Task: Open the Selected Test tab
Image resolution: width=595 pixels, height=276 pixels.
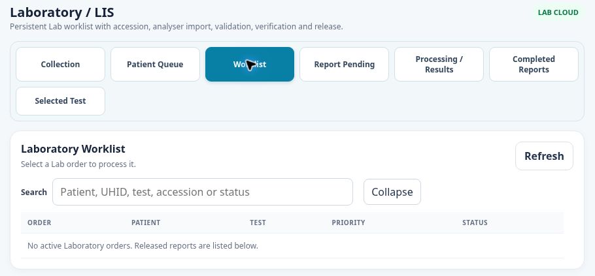Action: click(x=60, y=101)
